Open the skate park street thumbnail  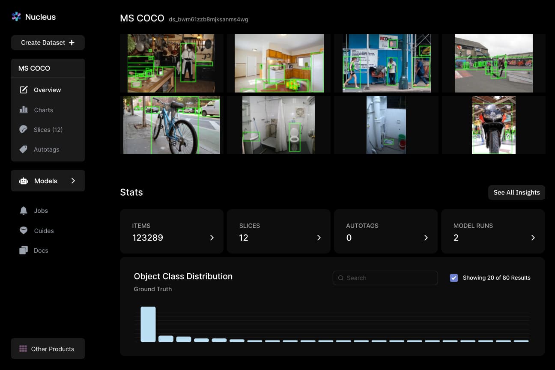[494, 63]
